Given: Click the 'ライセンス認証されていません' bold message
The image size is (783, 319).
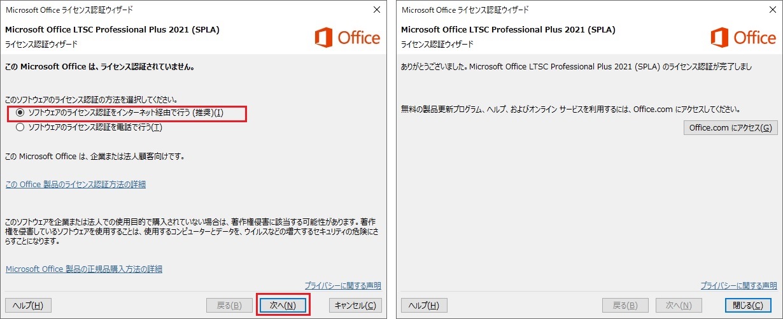Looking at the screenshot, I should coord(99,66).
